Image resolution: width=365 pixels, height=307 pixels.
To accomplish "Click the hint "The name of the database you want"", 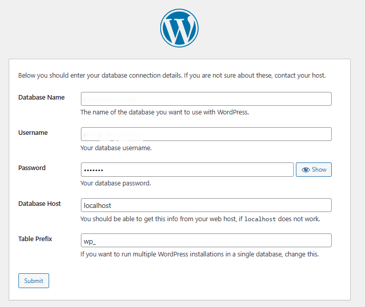I will (164, 112).
